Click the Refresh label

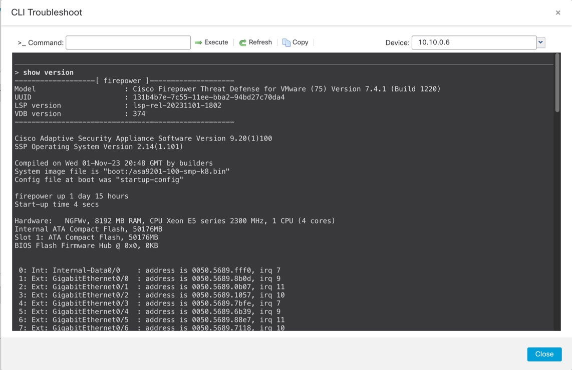[260, 42]
